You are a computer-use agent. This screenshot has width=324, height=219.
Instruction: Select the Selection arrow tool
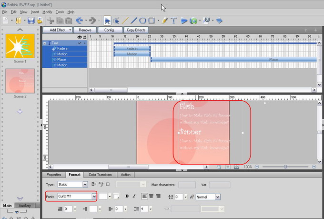click(107, 21)
